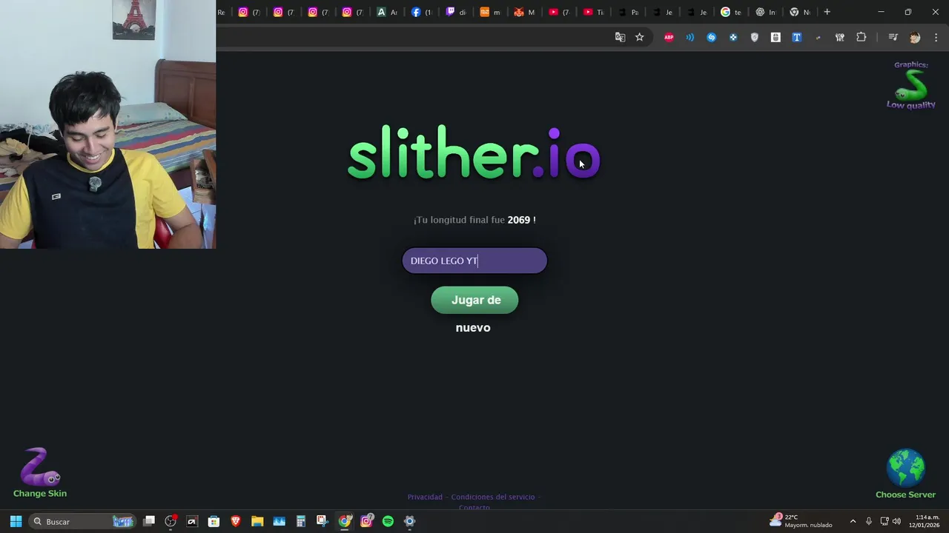
Task: Toggle Graphics Low quality setting
Action: click(911, 85)
